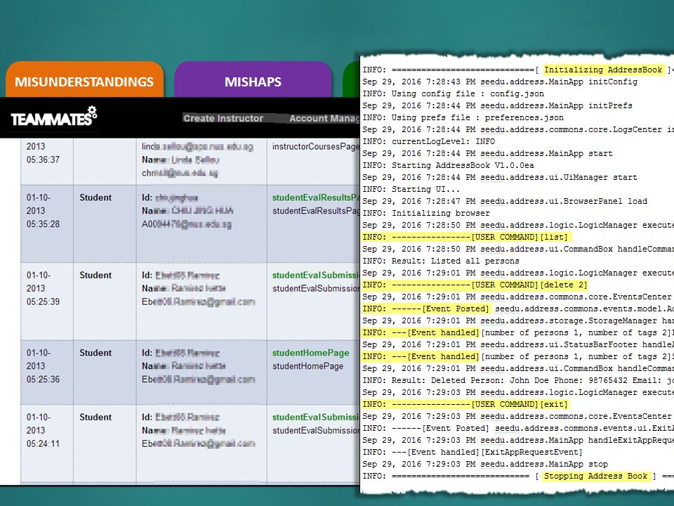Click the 'BrowserPanel load' log line
Image resolution: width=674 pixels, height=506 pixels.
coord(505,202)
